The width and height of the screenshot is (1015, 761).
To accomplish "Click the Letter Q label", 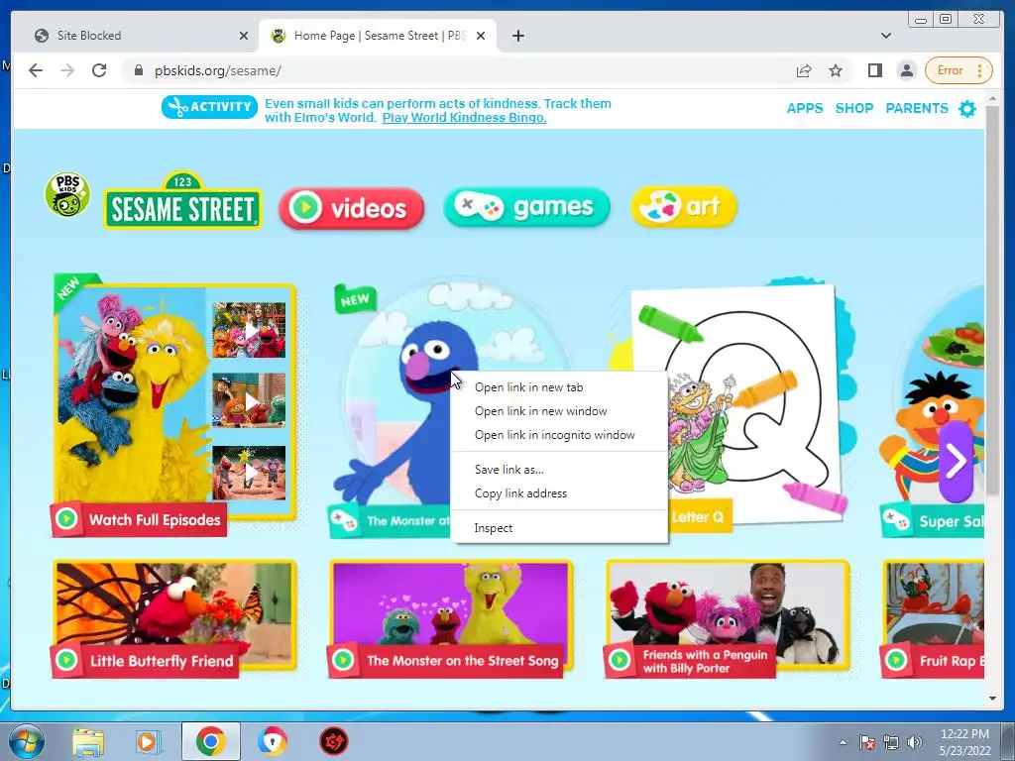I will pyautogui.click(x=697, y=517).
